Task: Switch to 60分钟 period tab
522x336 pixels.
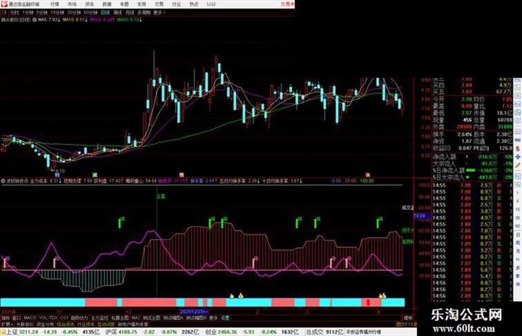Action: (91, 13)
